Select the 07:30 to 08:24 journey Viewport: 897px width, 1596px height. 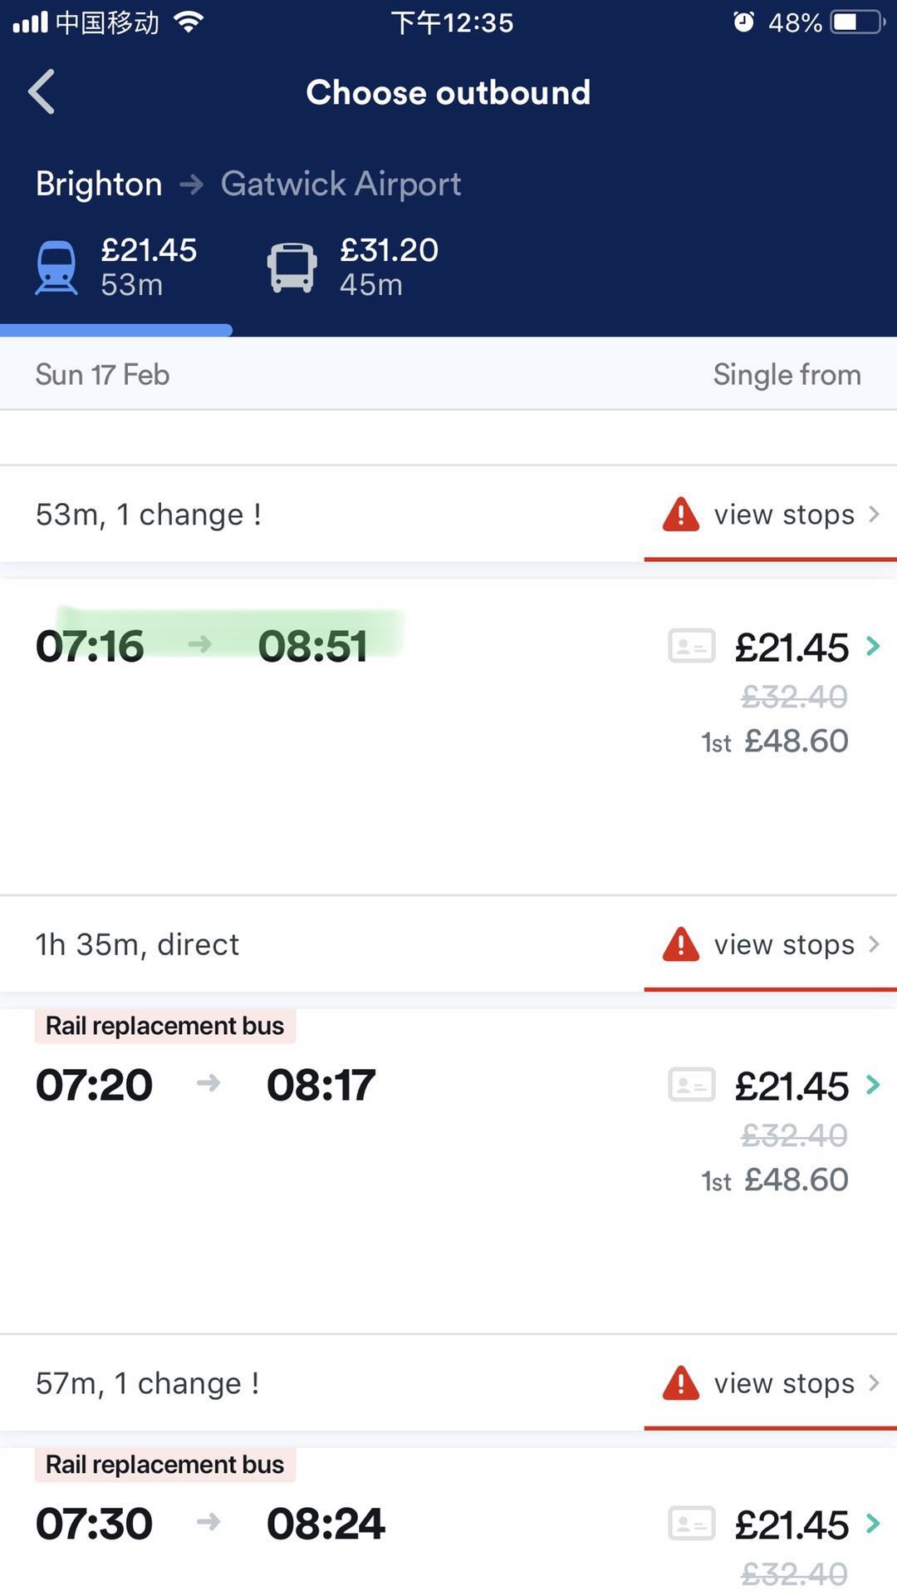coord(210,1524)
